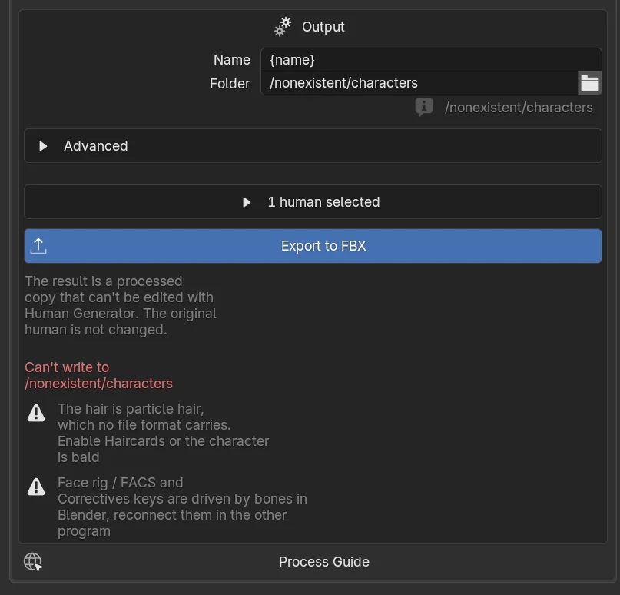Image resolution: width=620 pixels, height=595 pixels.
Task: Expand the Advanced section
Action: coord(313,146)
